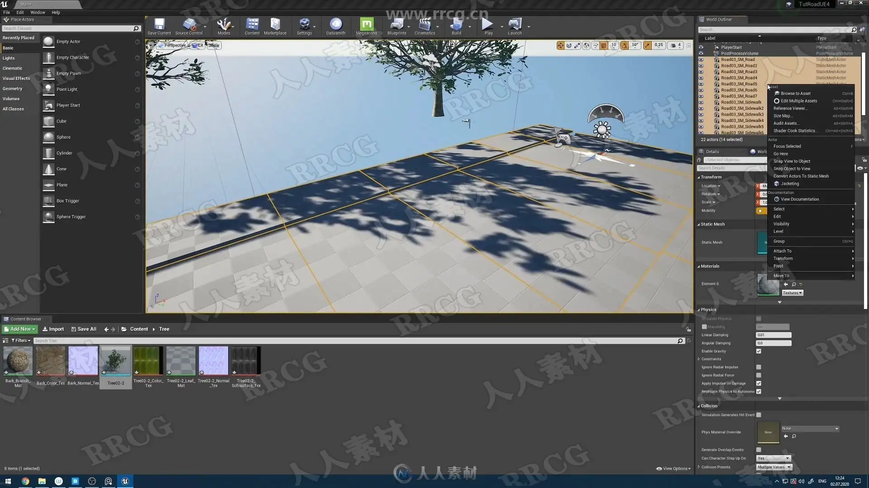Click the Save All button
Image resolution: width=869 pixels, height=488 pixels.
point(84,329)
